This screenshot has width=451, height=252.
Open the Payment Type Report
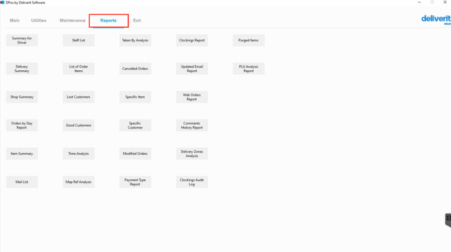pyautogui.click(x=135, y=182)
